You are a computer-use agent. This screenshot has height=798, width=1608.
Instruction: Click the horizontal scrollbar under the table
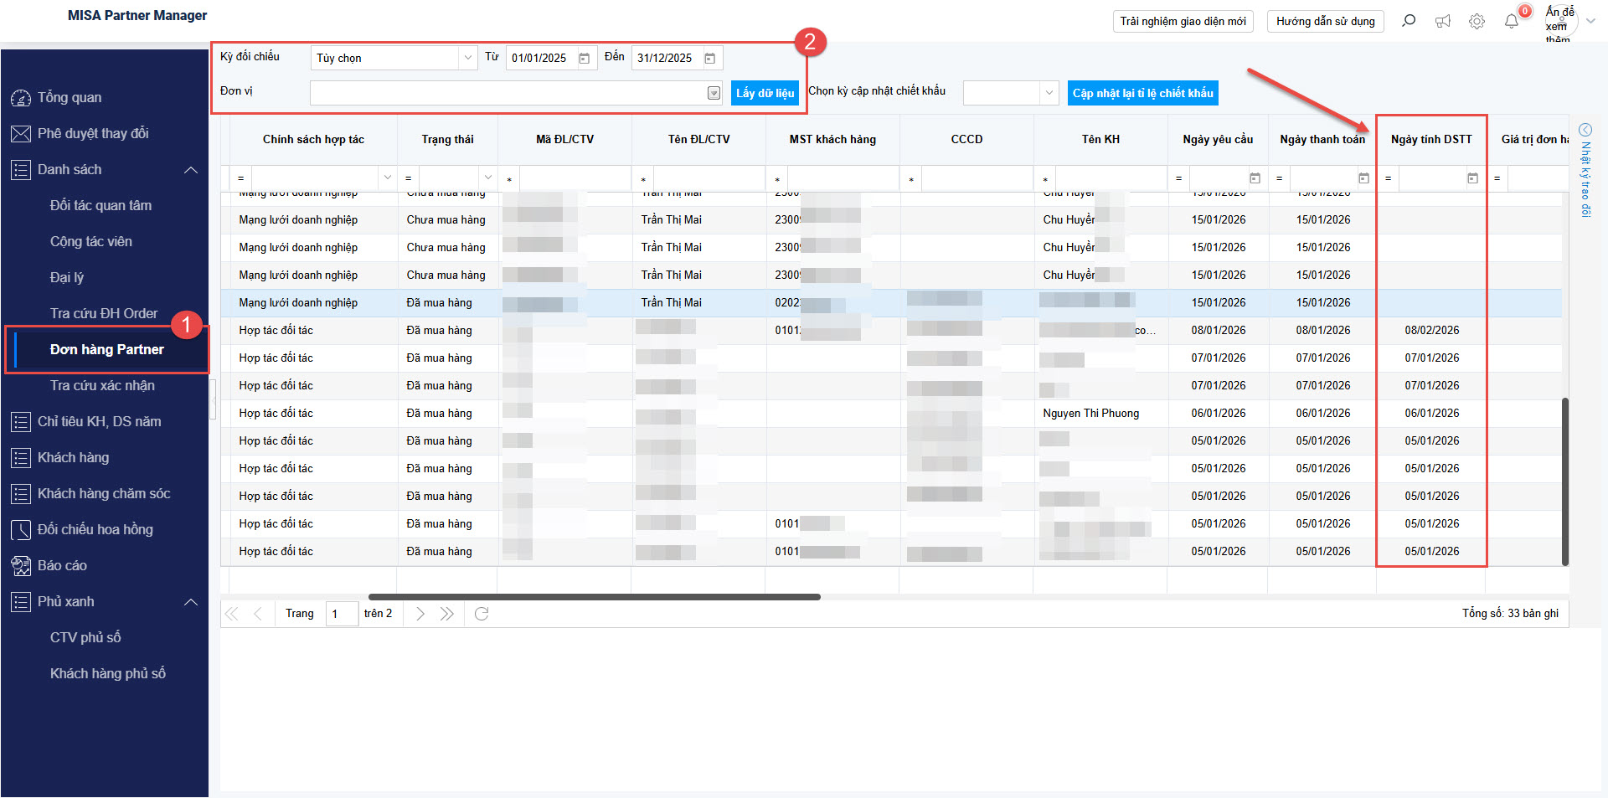[x=595, y=597]
